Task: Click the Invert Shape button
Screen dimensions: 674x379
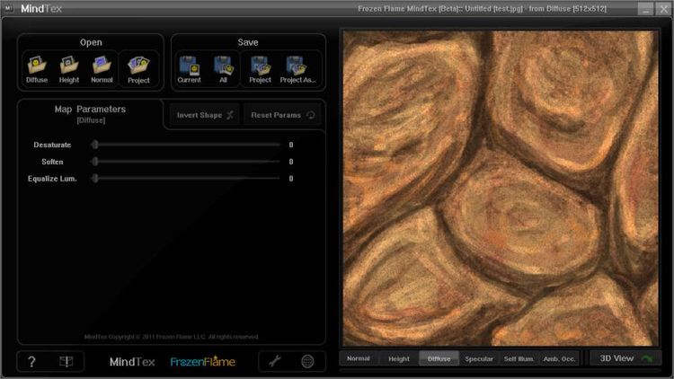Action: [x=205, y=115]
